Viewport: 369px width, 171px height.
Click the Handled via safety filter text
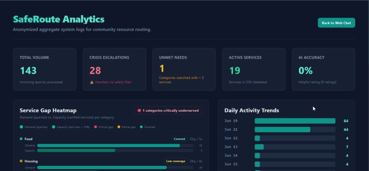[x=113, y=82]
